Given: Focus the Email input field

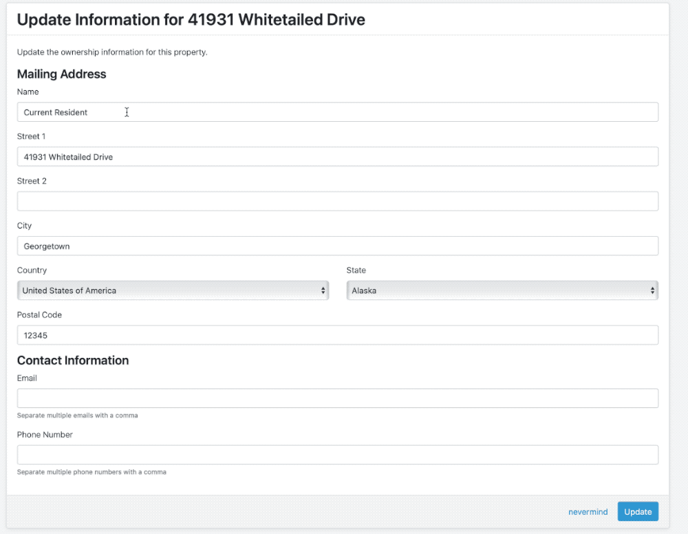Looking at the screenshot, I should 337,398.
